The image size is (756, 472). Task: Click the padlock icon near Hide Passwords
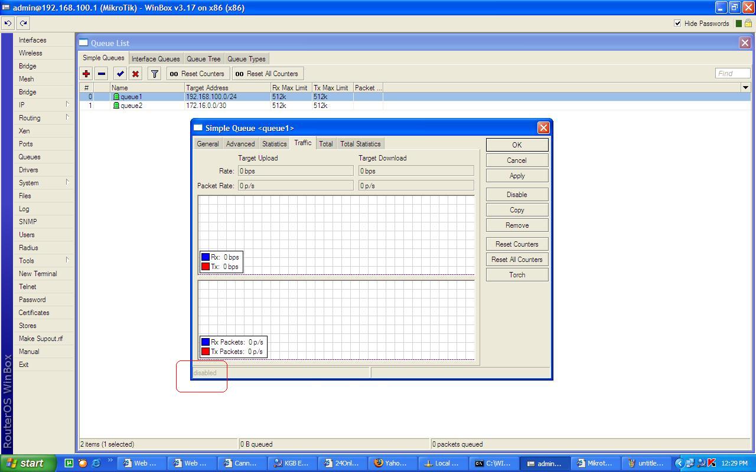[748, 24]
